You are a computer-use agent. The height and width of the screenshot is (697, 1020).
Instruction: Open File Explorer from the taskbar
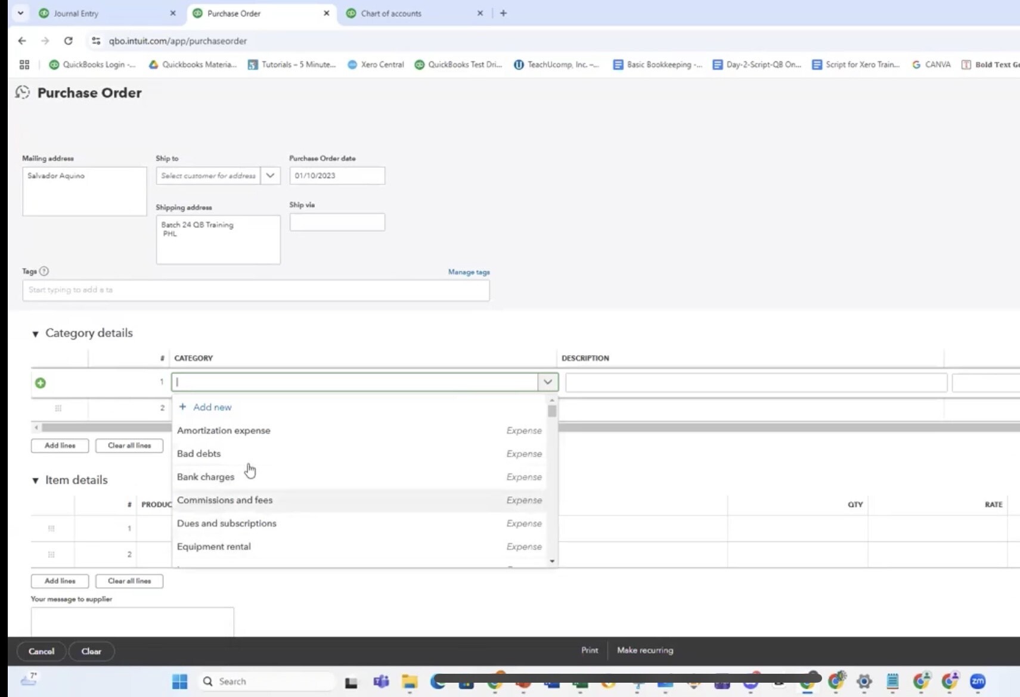(x=410, y=681)
